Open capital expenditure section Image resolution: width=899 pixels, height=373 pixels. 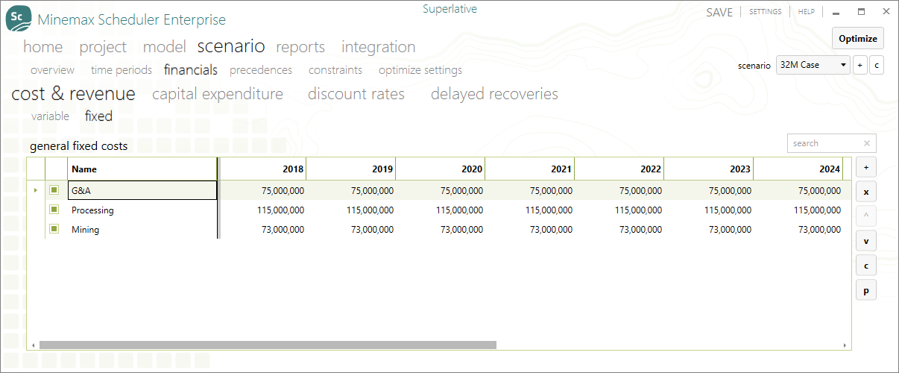218,94
